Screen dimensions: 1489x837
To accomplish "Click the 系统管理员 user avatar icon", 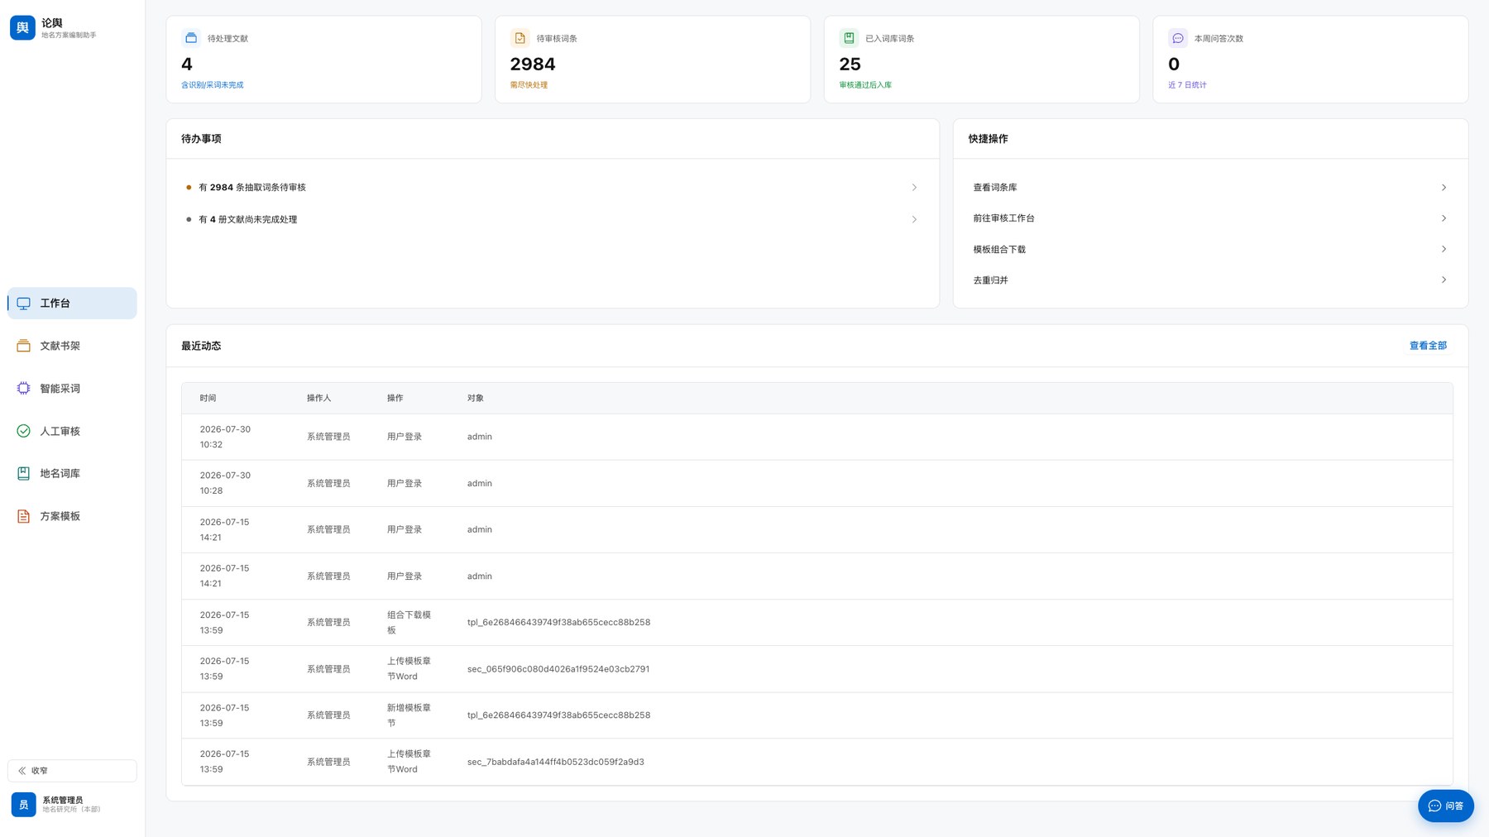I will pyautogui.click(x=24, y=804).
